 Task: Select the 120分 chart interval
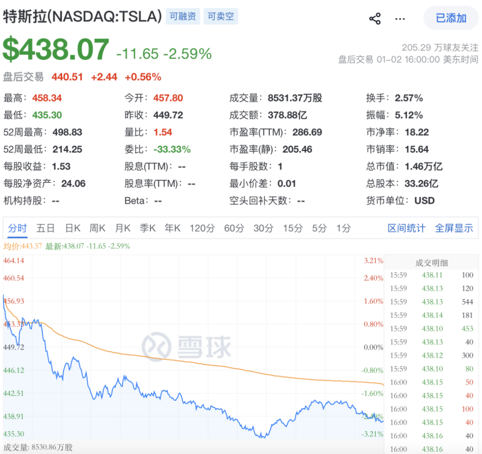[202, 228]
